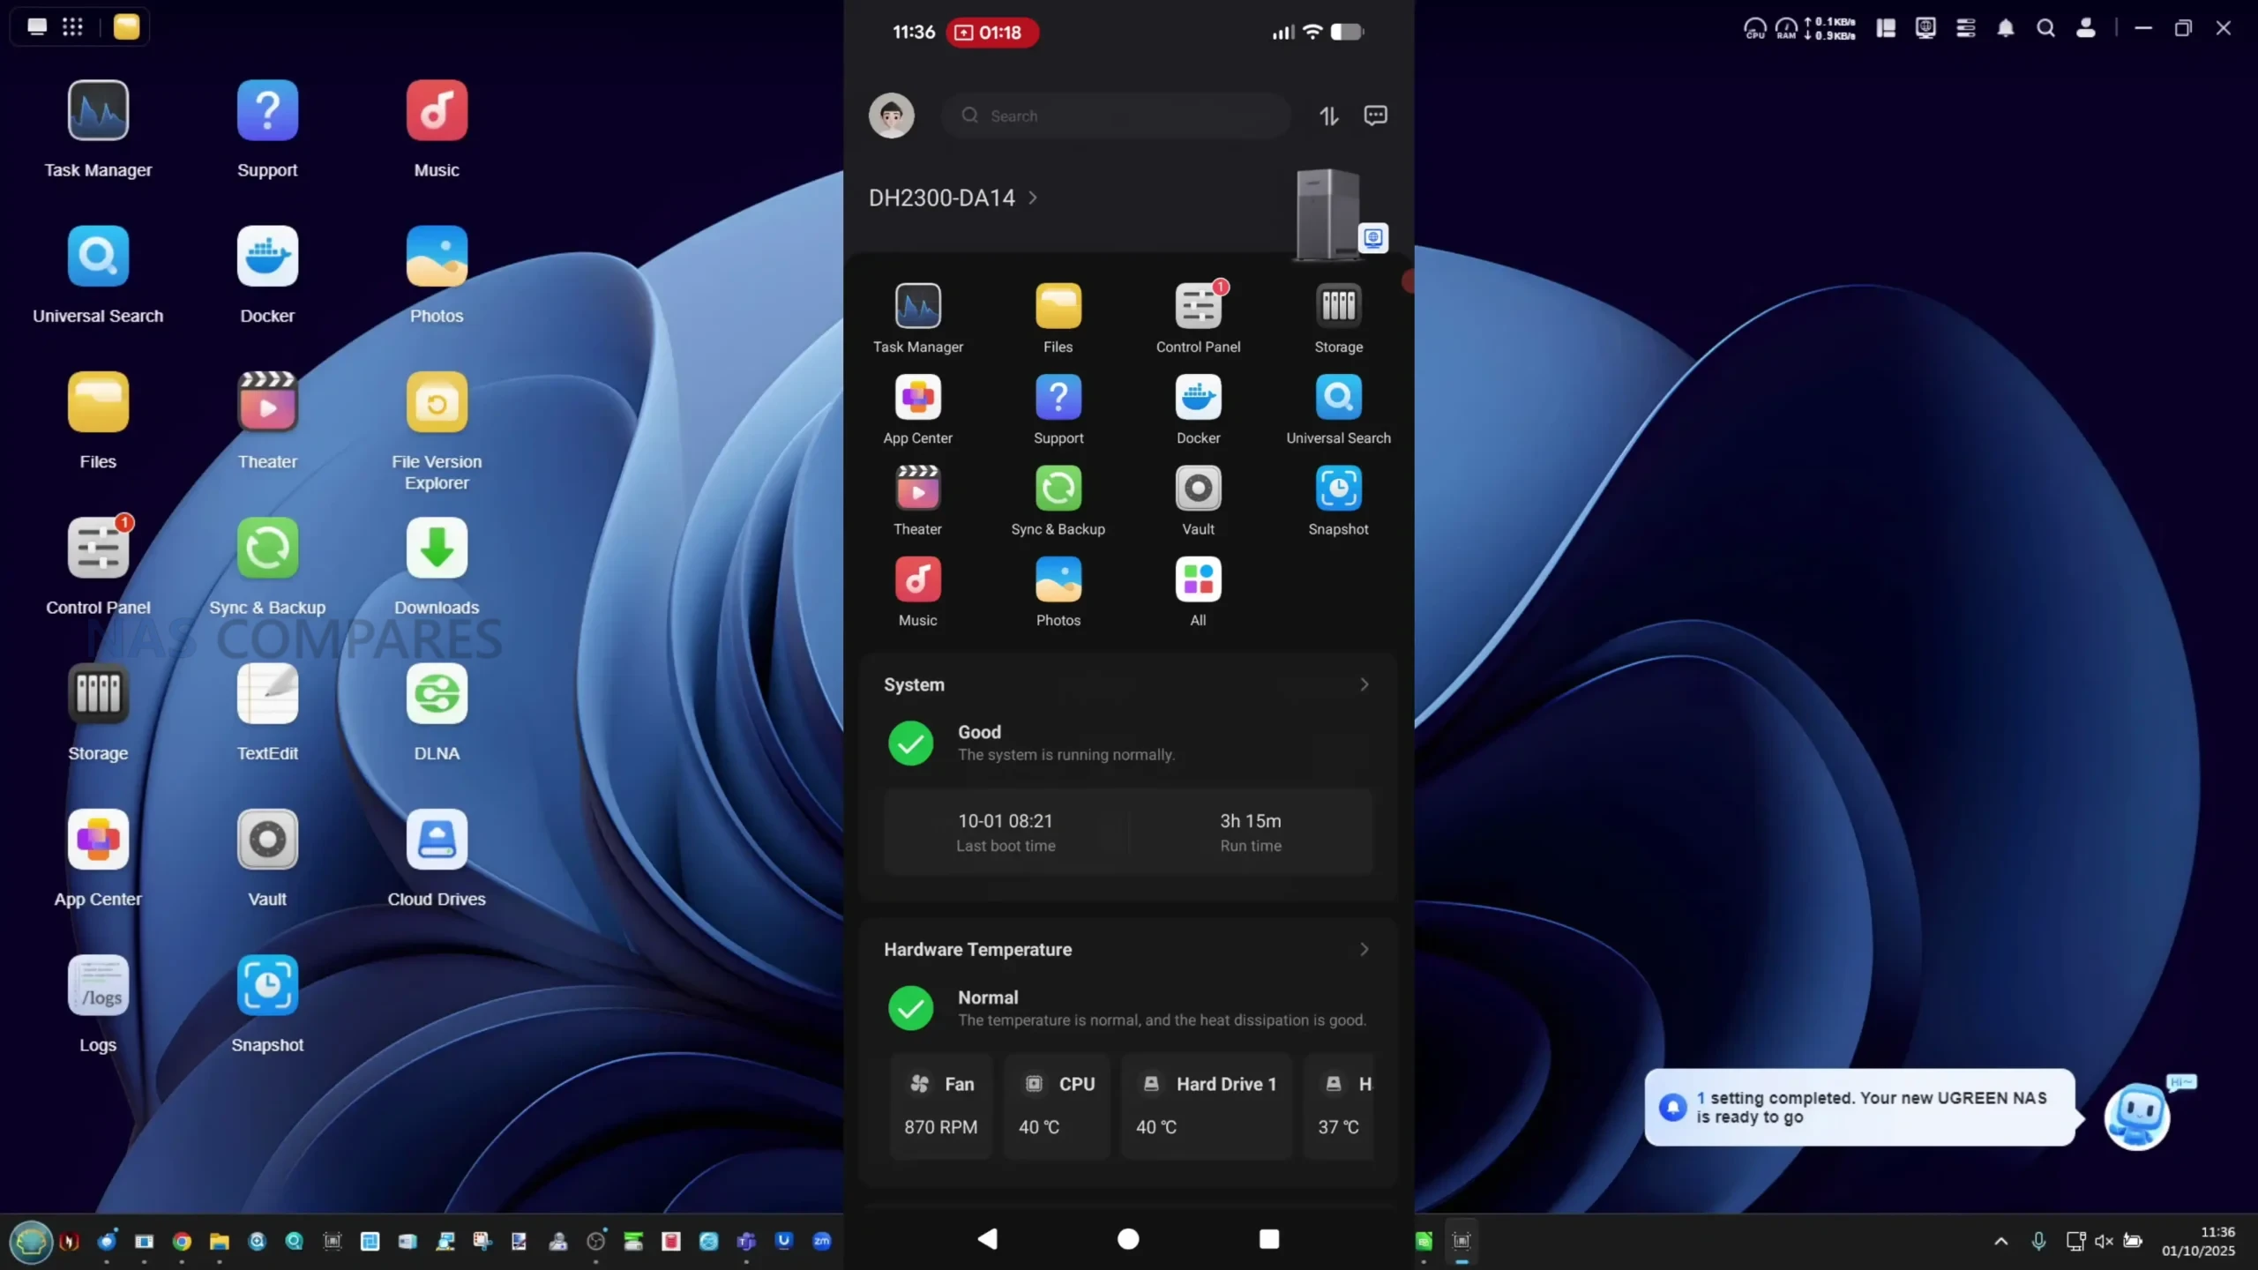Open the messages chat icon
This screenshot has height=1270, width=2258.
coord(1375,116)
